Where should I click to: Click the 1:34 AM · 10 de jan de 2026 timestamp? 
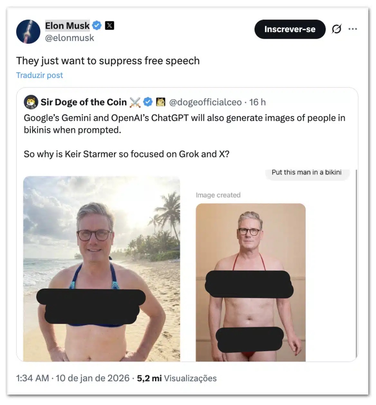pos(73,378)
